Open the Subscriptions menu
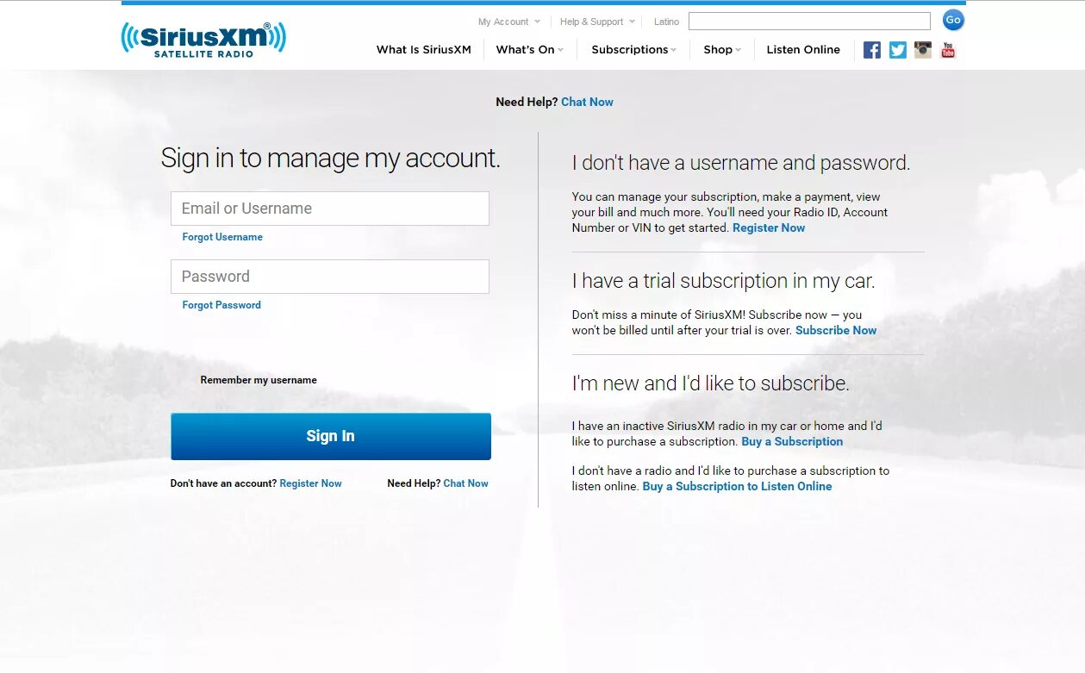Screen dimensions: 1085x673 click(633, 50)
